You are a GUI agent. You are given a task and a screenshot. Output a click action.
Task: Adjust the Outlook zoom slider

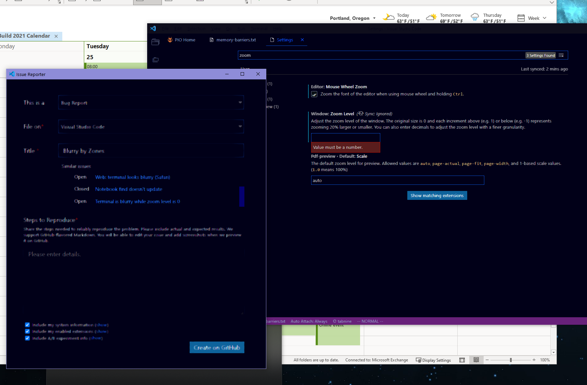(511, 360)
